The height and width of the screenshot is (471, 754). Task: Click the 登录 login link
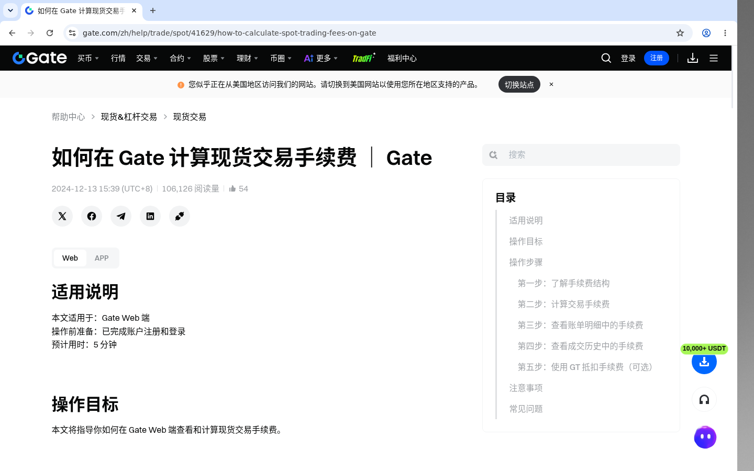tap(628, 58)
